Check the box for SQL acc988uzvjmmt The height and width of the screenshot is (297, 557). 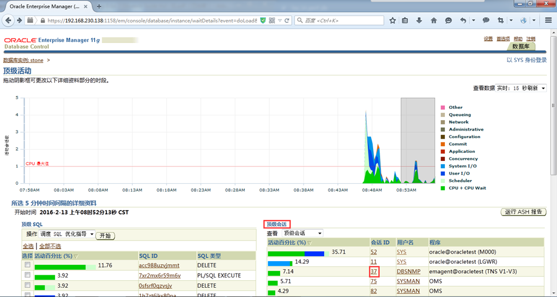27,265
